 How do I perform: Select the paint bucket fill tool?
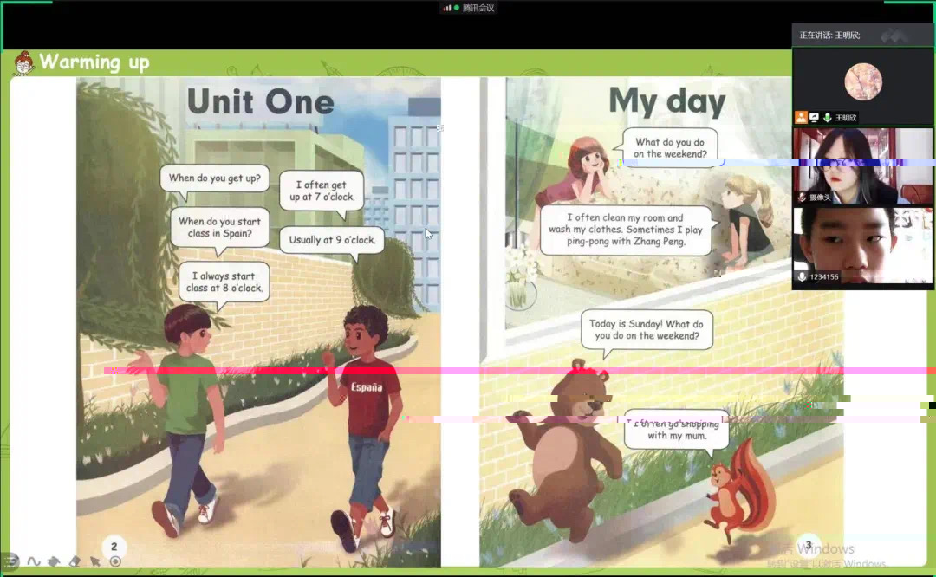tap(54, 561)
